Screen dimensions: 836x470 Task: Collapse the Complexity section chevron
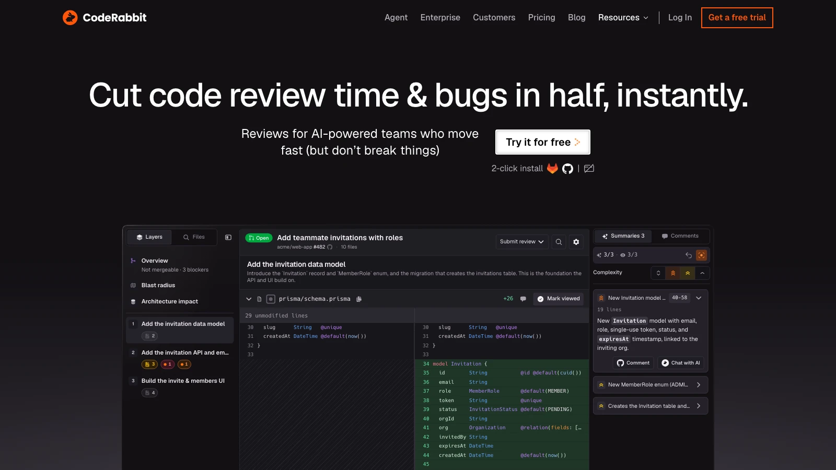[702, 273]
